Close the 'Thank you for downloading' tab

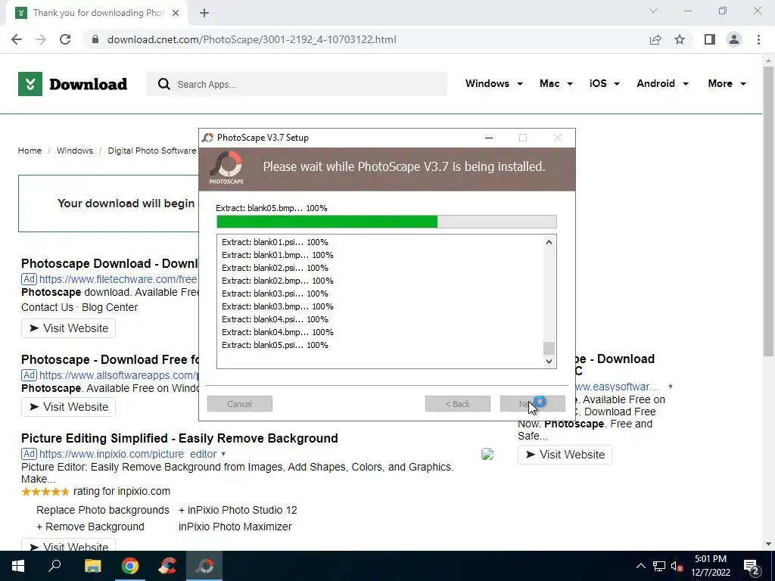point(176,13)
